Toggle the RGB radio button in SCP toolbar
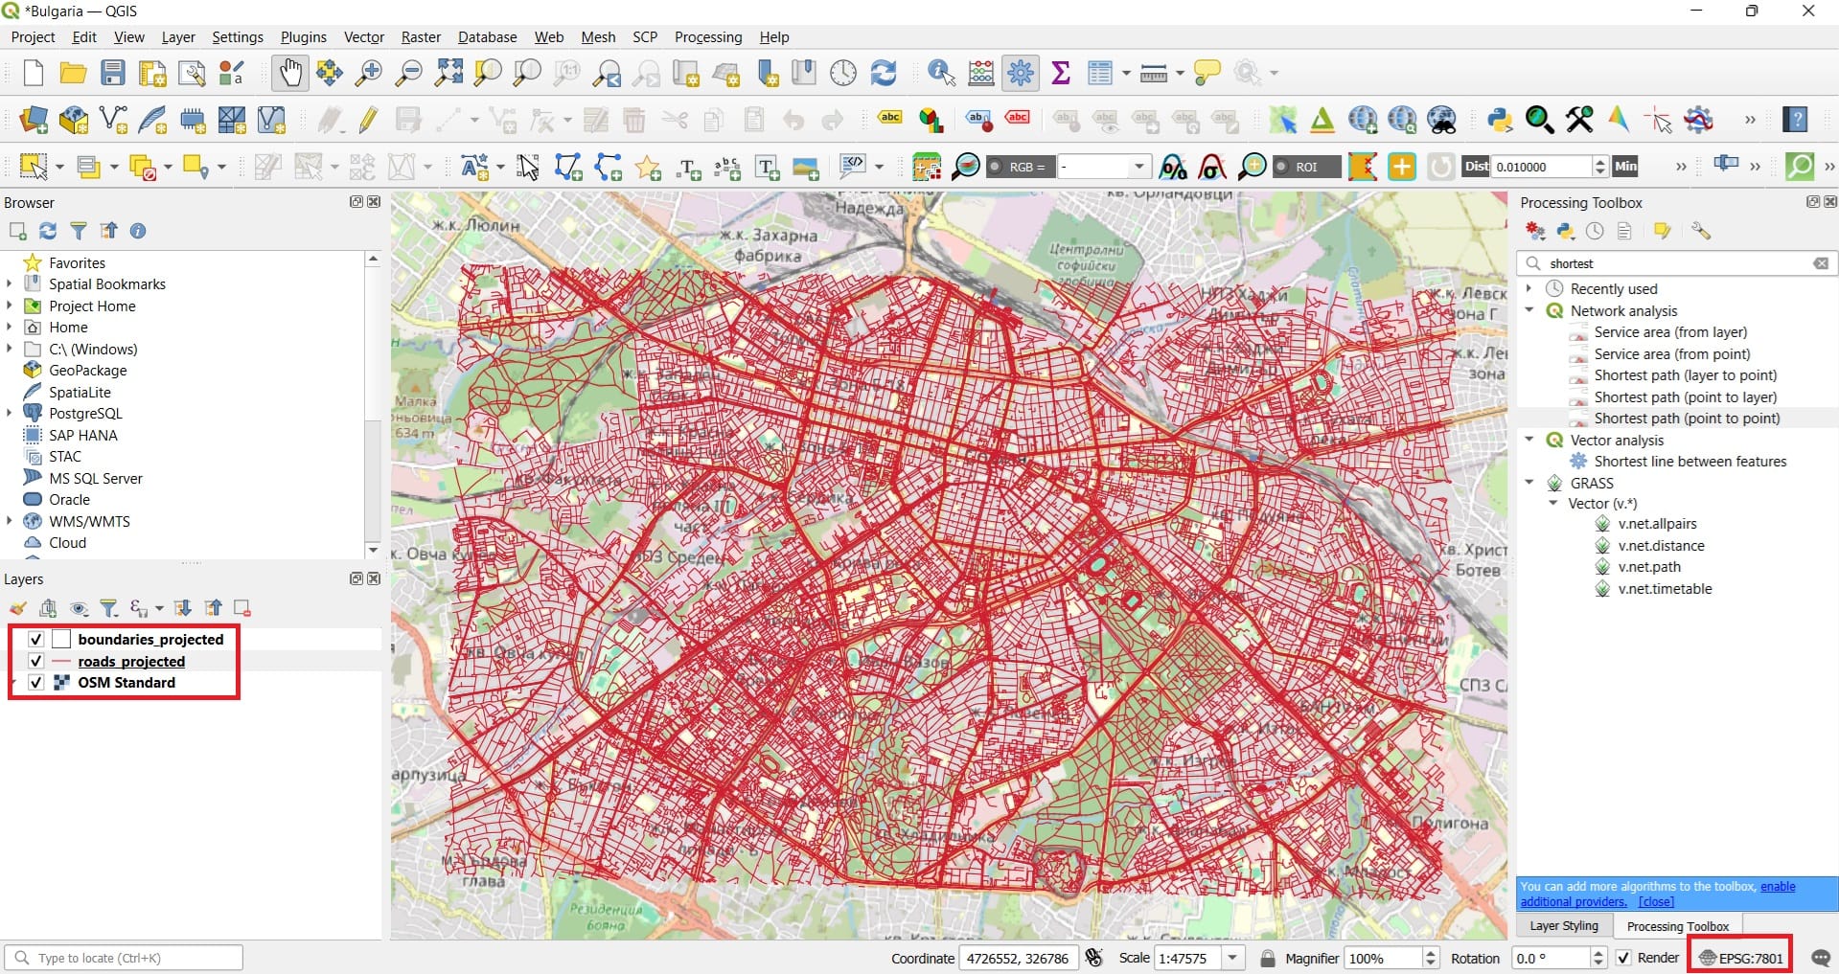1839x974 pixels. [996, 167]
